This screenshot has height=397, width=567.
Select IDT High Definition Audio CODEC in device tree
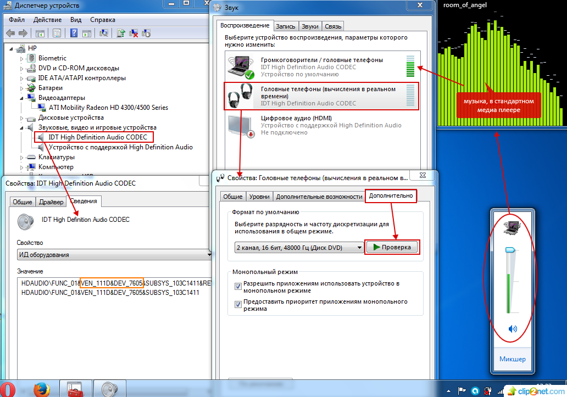coord(98,137)
